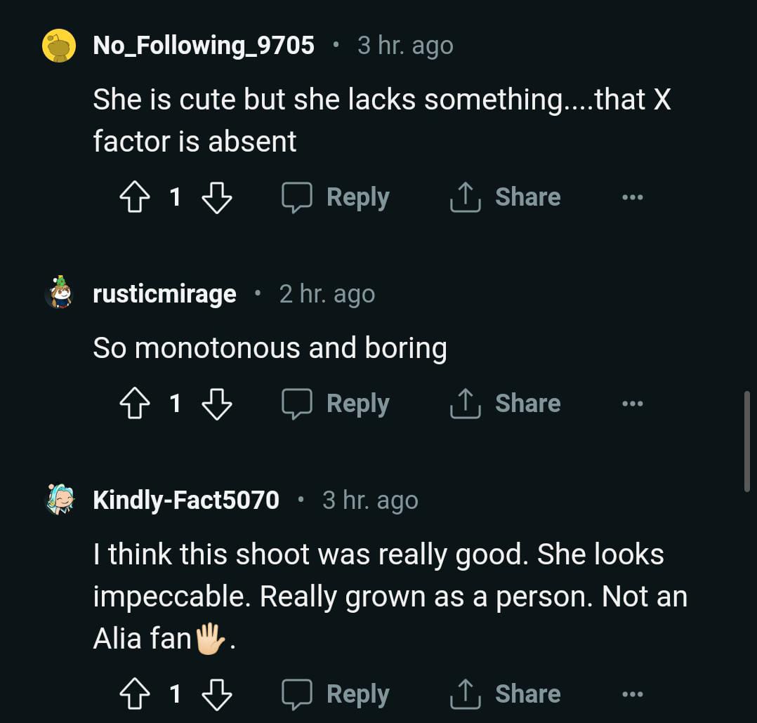Upvote Kindly-Fact5070's comment

[x=135, y=695]
